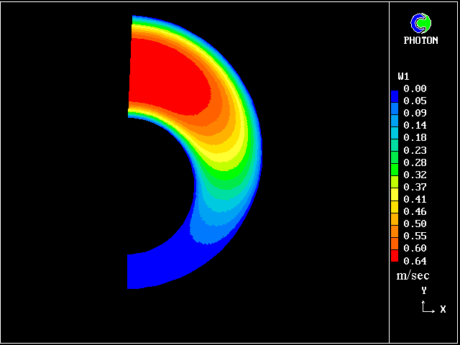Screen dimensions: 460x345
Task: Click the 0.60 legend value text
Action: click(x=415, y=248)
